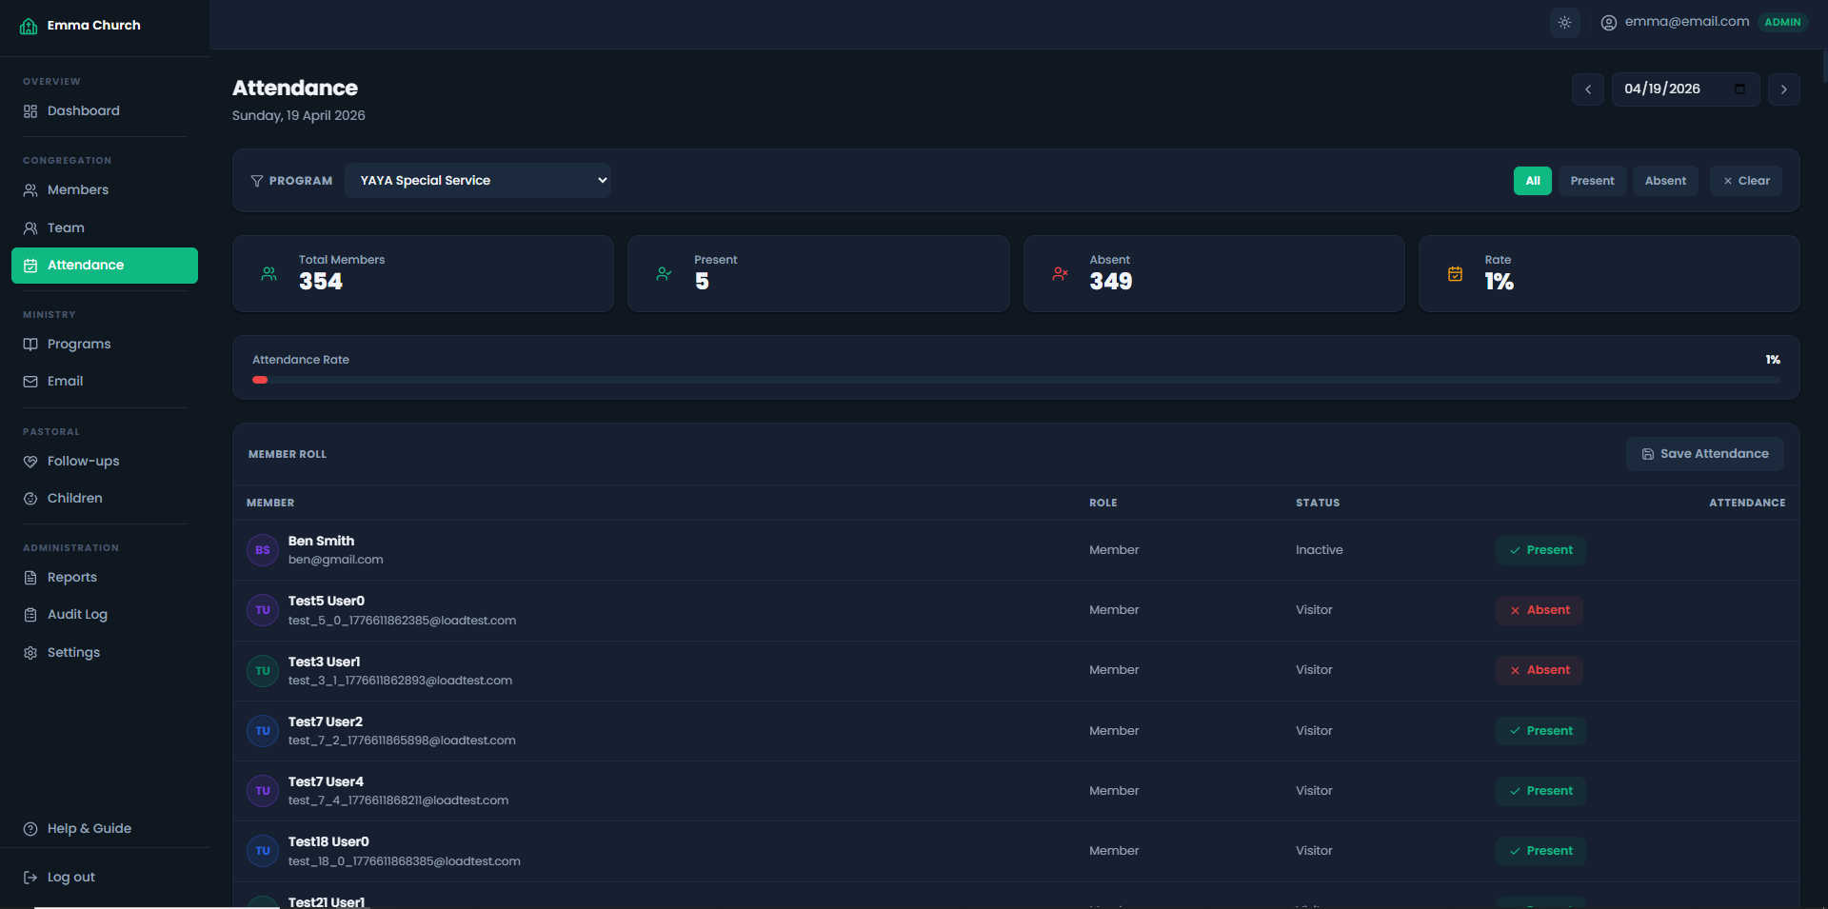Toggle Test7 User2's Present attendance
This screenshot has height=909, width=1828.
tap(1540, 731)
